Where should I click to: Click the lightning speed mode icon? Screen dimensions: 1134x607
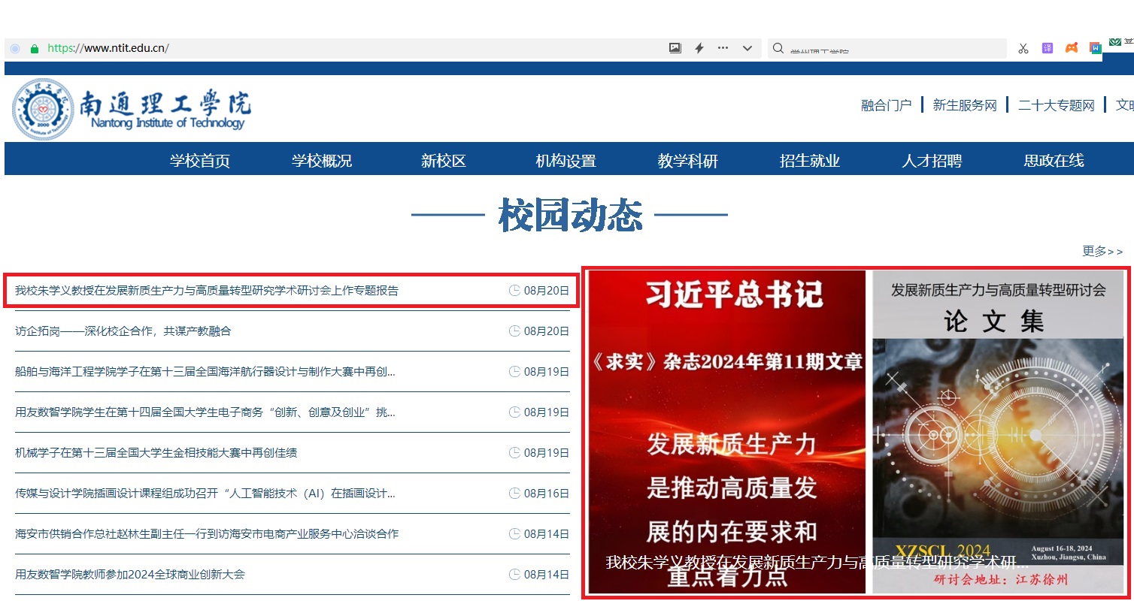pos(699,48)
